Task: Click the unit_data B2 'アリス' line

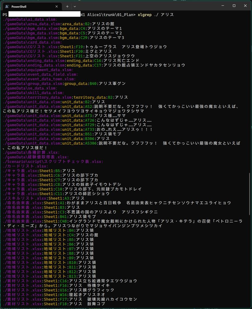Action: click(54, 102)
